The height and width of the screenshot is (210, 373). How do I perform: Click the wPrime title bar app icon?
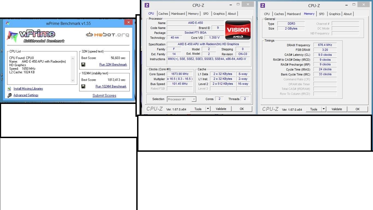pyautogui.click(x=8, y=23)
